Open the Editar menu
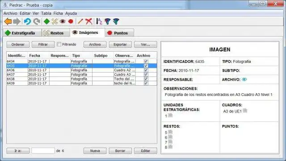Viewport: 286px width, 161px height. pos(25,13)
